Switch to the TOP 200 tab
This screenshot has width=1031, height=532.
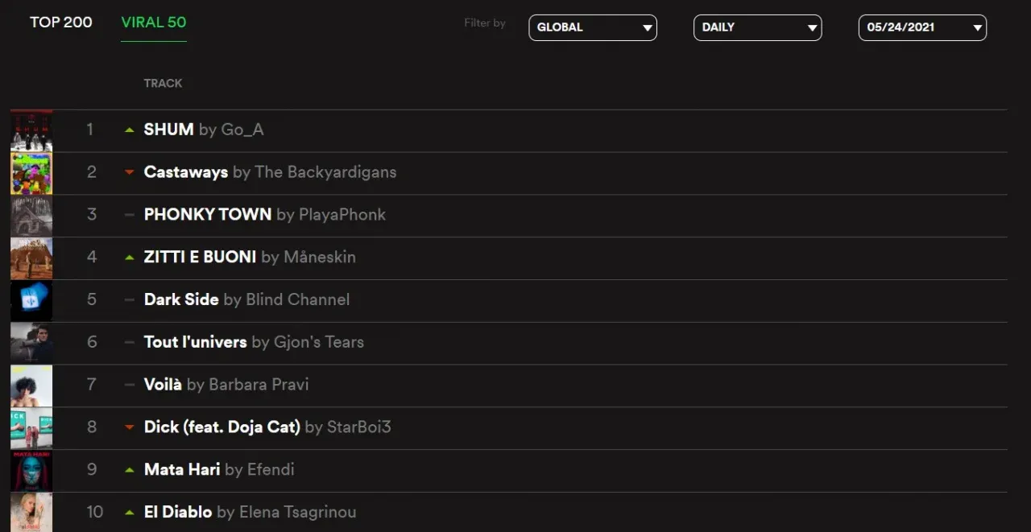[61, 23]
